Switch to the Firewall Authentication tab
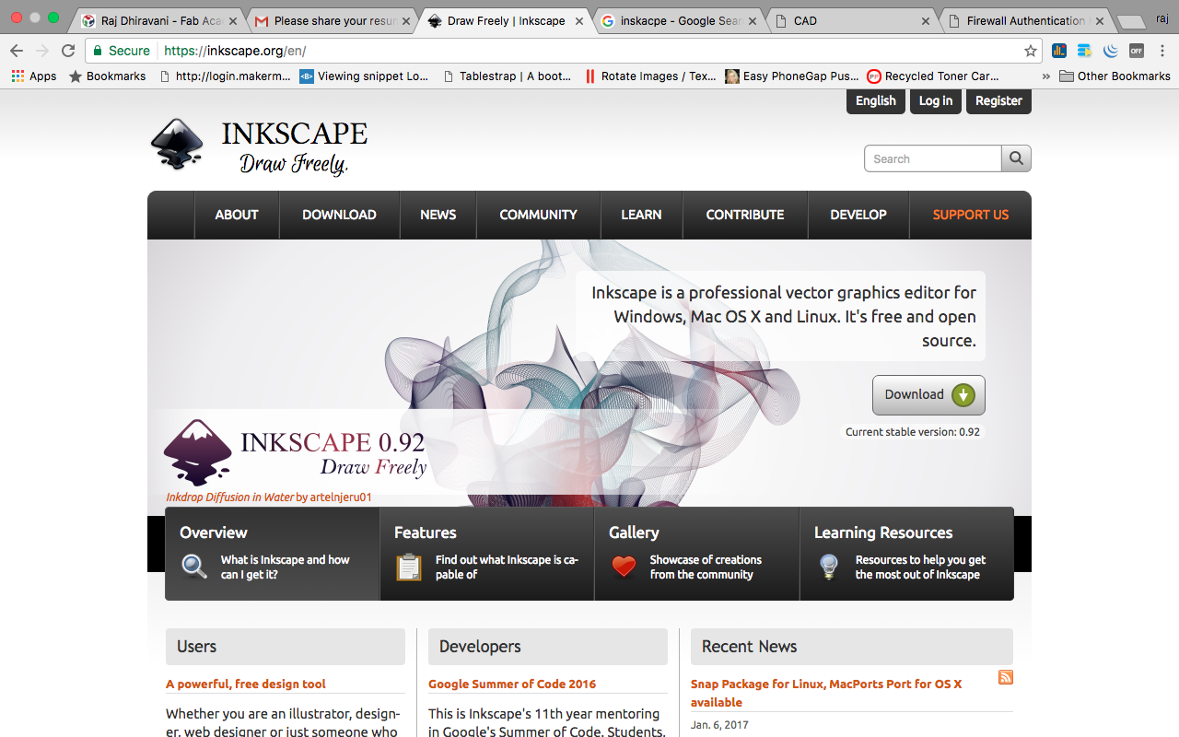1179x737 pixels. [1024, 20]
